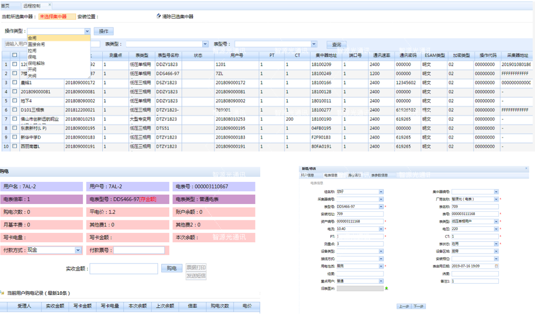Expand the 采集器编号 dropdown in dialog
The width and height of the screenshot is (535, 314).
click(381, 200)
